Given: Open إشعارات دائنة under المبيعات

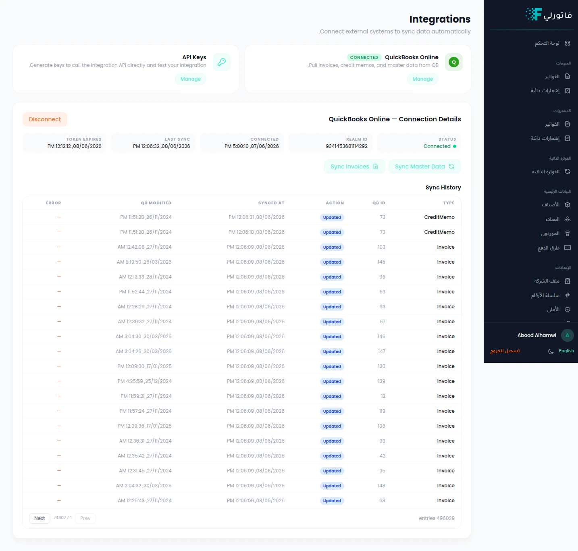Looking at the screenshot, I should point(545,91).
